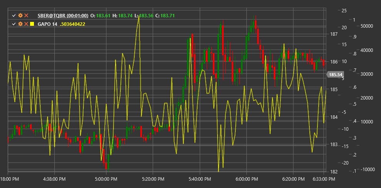Click the GAPO value .503640422
Viewport: 381px width, 188px height.
click(72, 24)
